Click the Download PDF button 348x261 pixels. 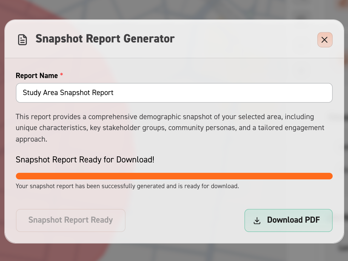[x=288, y=220]
